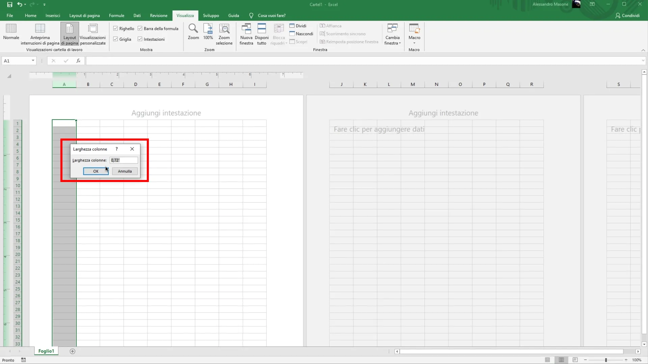648x364 pixels.
Task: Switch to the Formule tab
Action: (x=116, y=16)
